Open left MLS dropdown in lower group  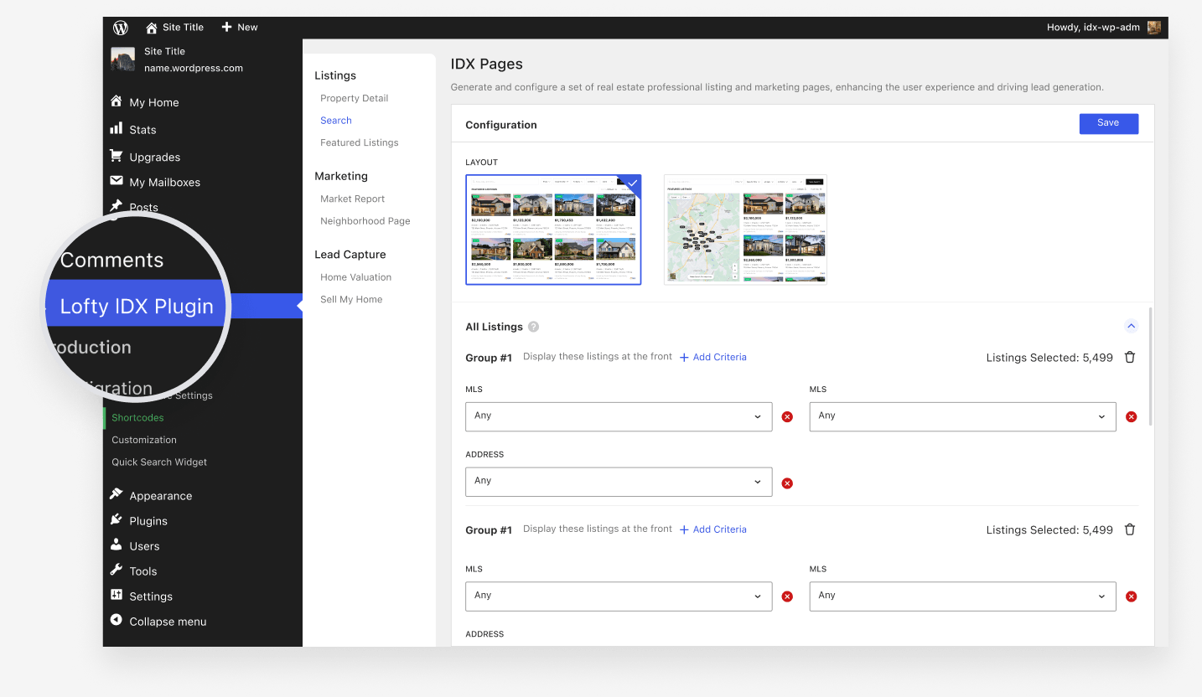point(619,596)
